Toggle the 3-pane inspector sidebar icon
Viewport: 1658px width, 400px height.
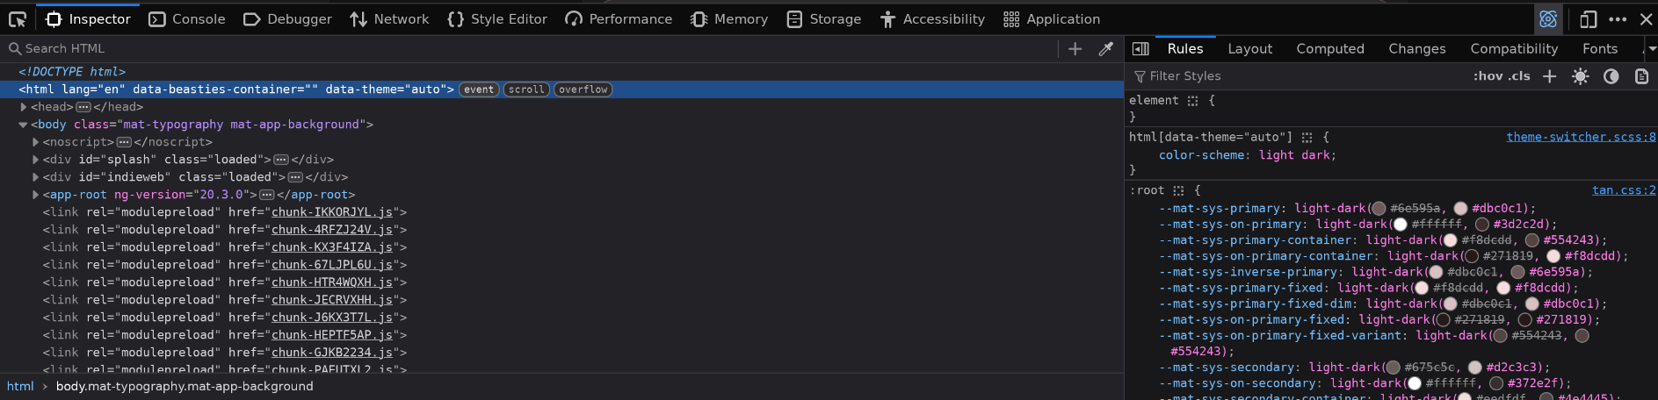point(1140,49)
